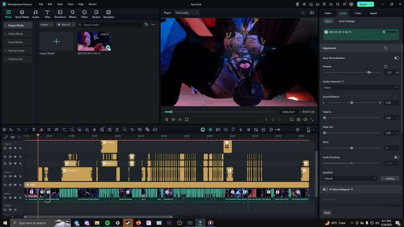Toggle Audio Ducking switch
The image size is (404, 227).
click(x=396, y=157)
